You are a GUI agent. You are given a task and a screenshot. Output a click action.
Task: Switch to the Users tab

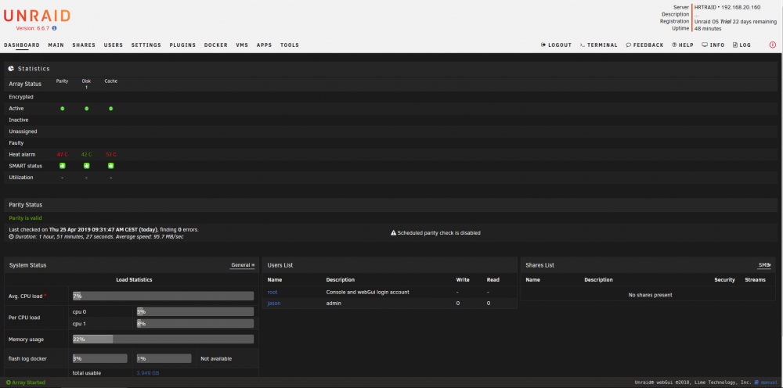[114, 45]
